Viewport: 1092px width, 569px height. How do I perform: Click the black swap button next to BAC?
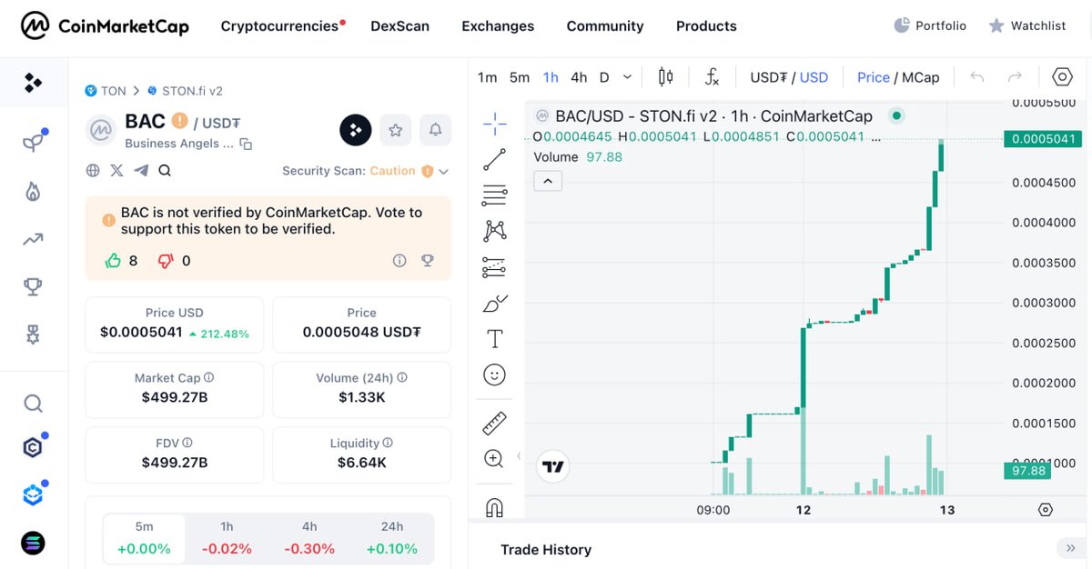356,130
